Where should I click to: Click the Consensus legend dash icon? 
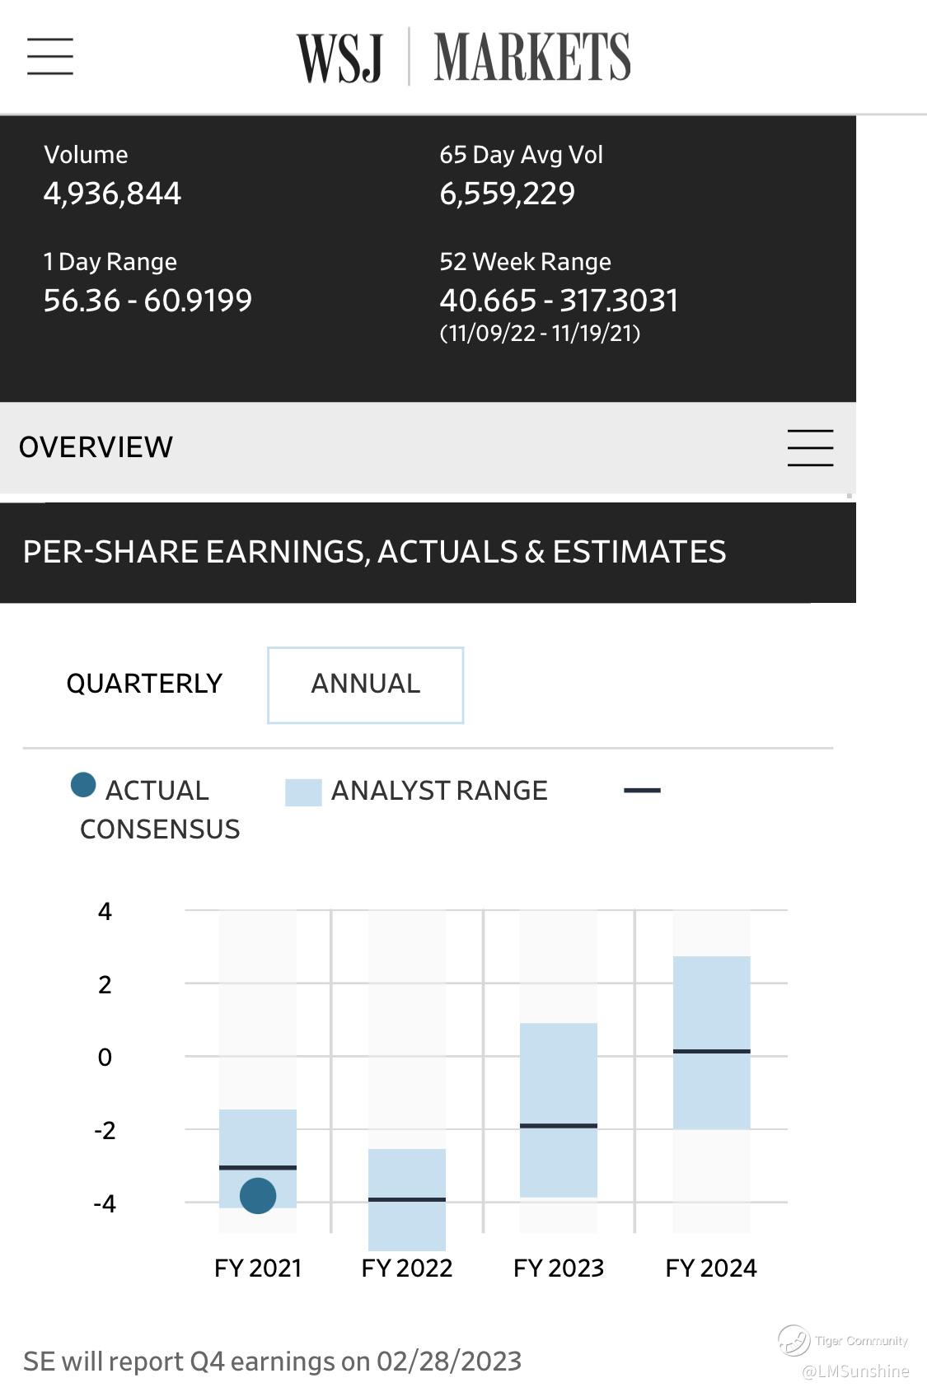(642, 791)
